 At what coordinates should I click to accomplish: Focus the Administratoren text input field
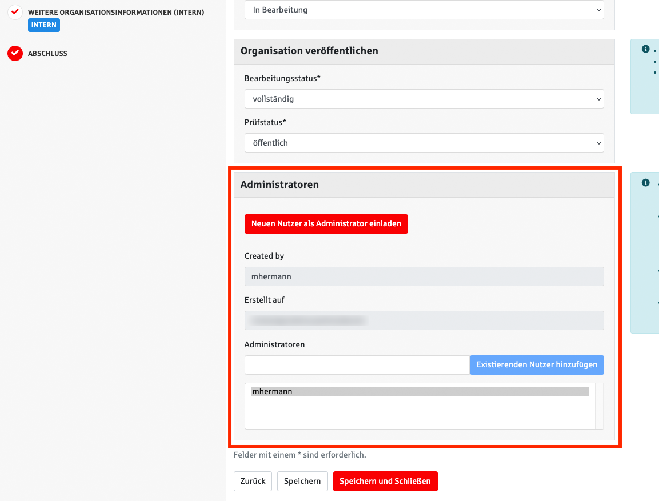[357, 365]
